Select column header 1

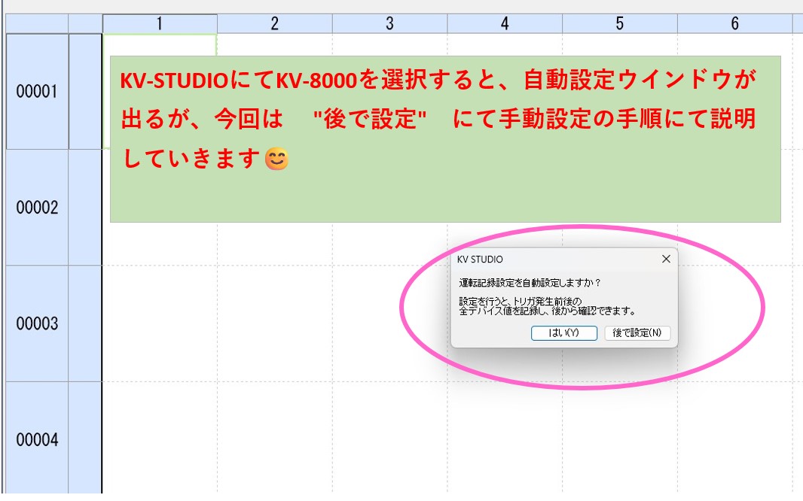[160, 24]
